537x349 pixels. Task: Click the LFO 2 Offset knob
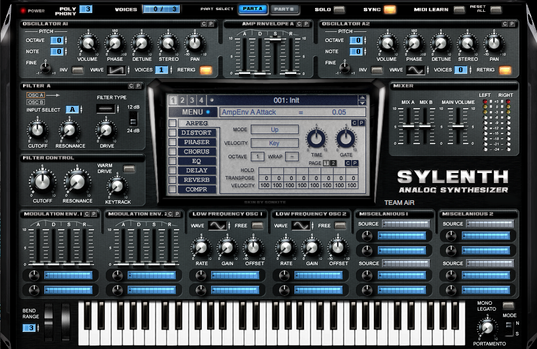click(x=338, y=248)
